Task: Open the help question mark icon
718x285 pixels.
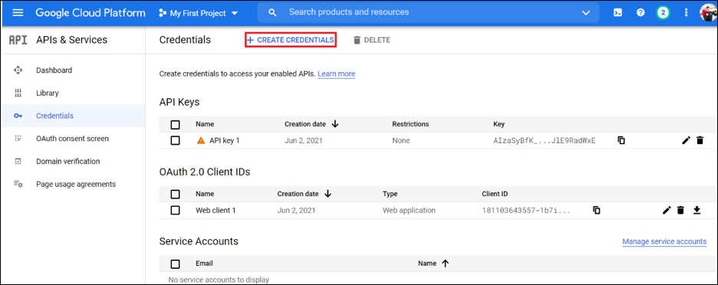Action: click(x=641, y=13)
